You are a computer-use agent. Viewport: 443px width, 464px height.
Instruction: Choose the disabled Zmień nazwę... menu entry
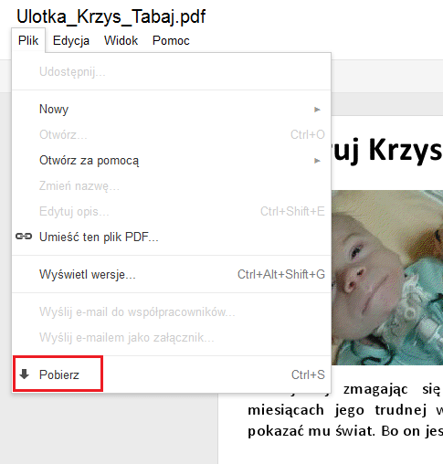[171, 185]
